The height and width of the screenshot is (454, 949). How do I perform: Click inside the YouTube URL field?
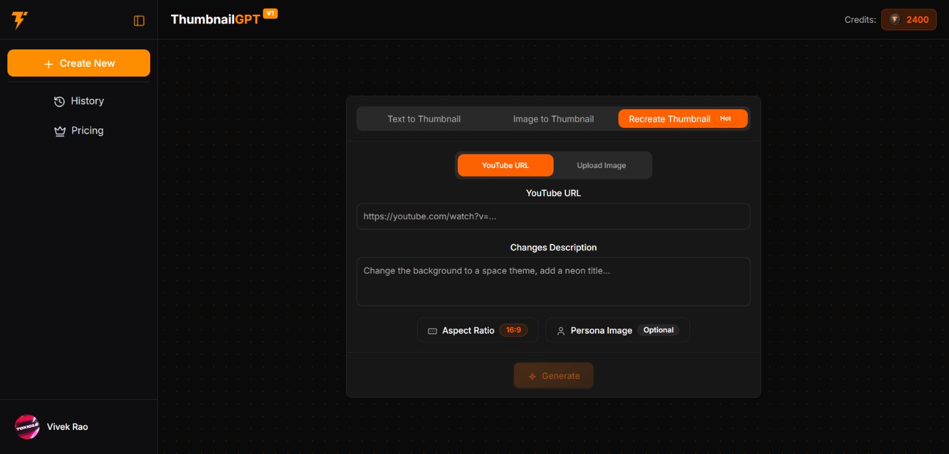tap(553, 216)
